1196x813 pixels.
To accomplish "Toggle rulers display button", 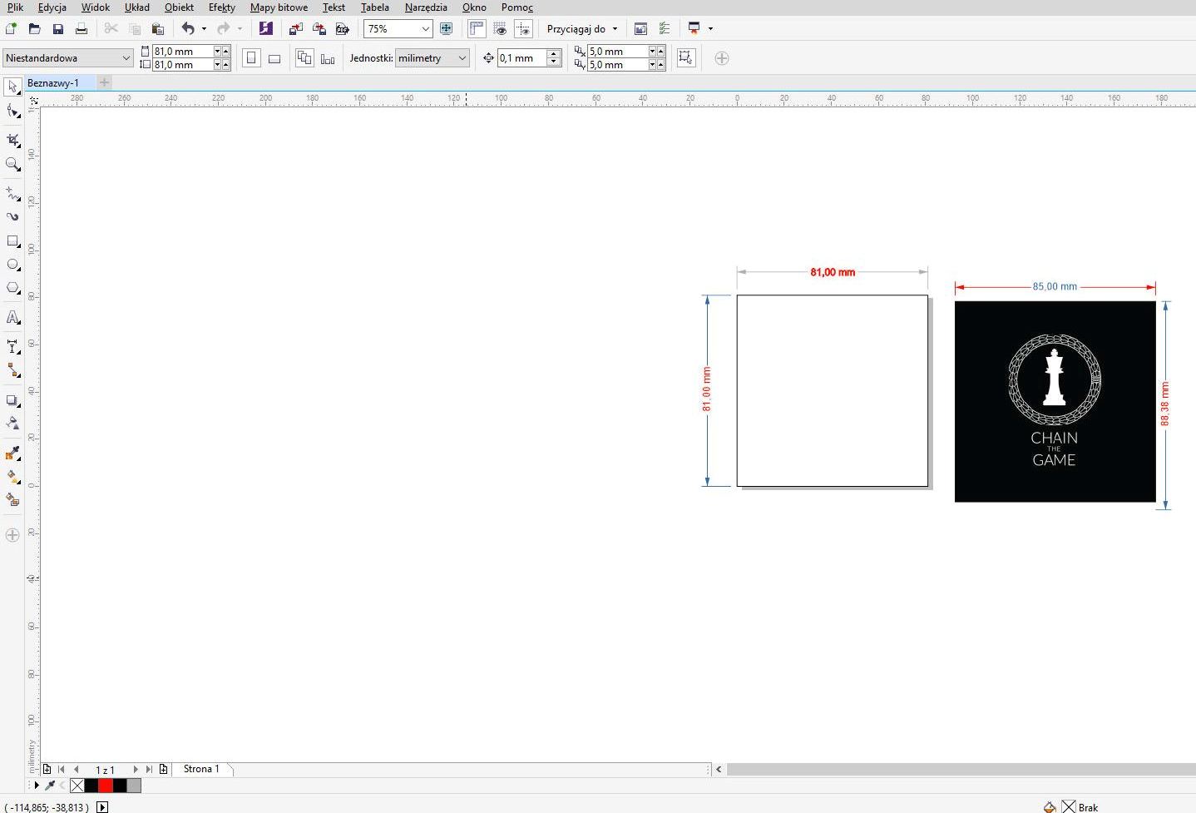I will pyautogui.click(x=477, y=29).
